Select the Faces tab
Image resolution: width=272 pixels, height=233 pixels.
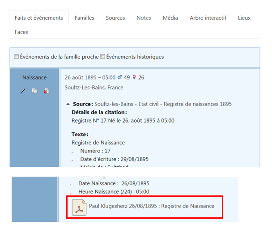coord(21,32)
